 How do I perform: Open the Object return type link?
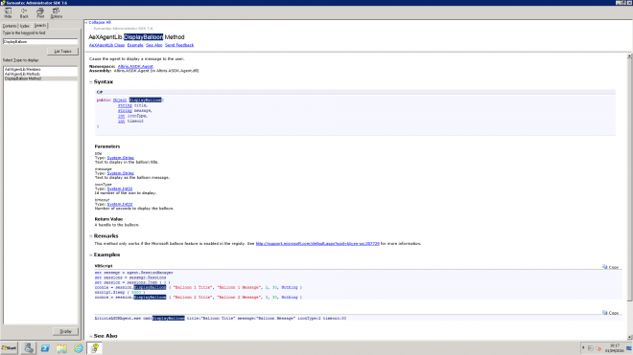[120, 100]
